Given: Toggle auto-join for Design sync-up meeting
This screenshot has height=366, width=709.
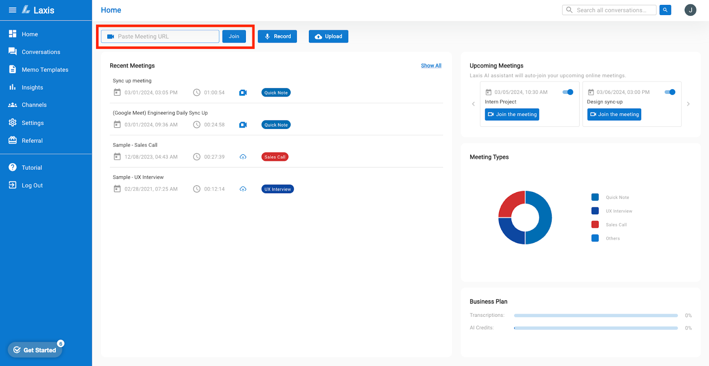Looking at the screenshot, I should [x=670, y=92].
